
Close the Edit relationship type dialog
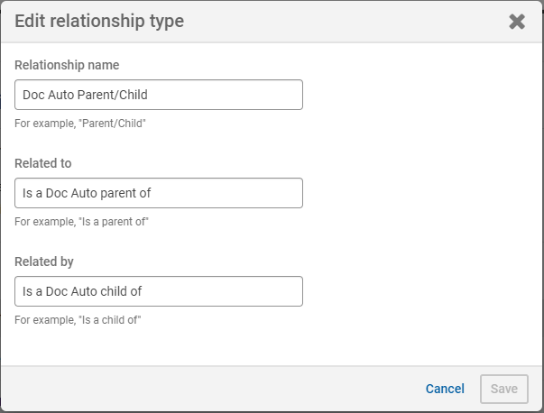tap(517, 22)
